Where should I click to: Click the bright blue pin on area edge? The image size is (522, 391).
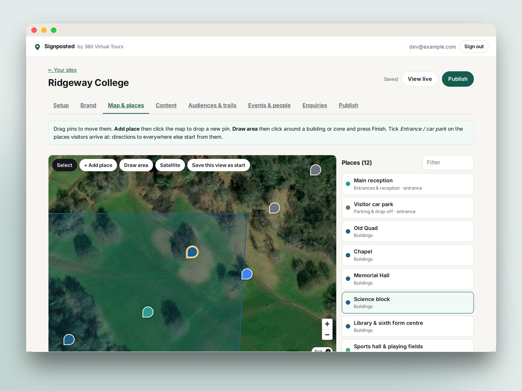point(247,274)
